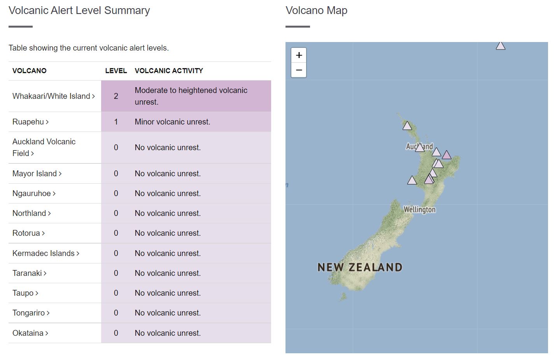This screenshot has width=557, height=356.
Task: Open the Ruapehu volcano link
Action: pyautogui.click(x=31, y=122)
